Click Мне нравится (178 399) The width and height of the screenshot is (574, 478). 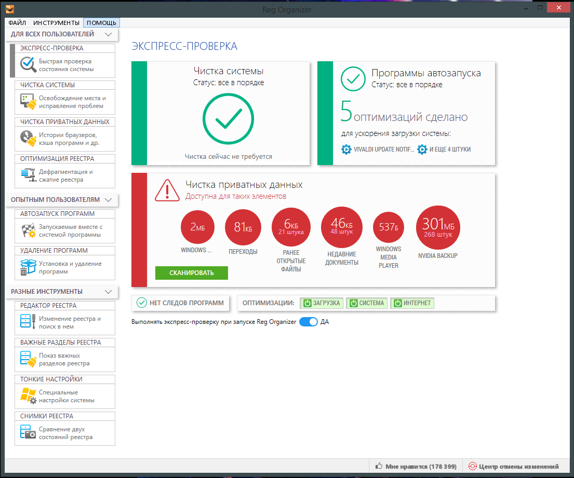pos(416,466)
